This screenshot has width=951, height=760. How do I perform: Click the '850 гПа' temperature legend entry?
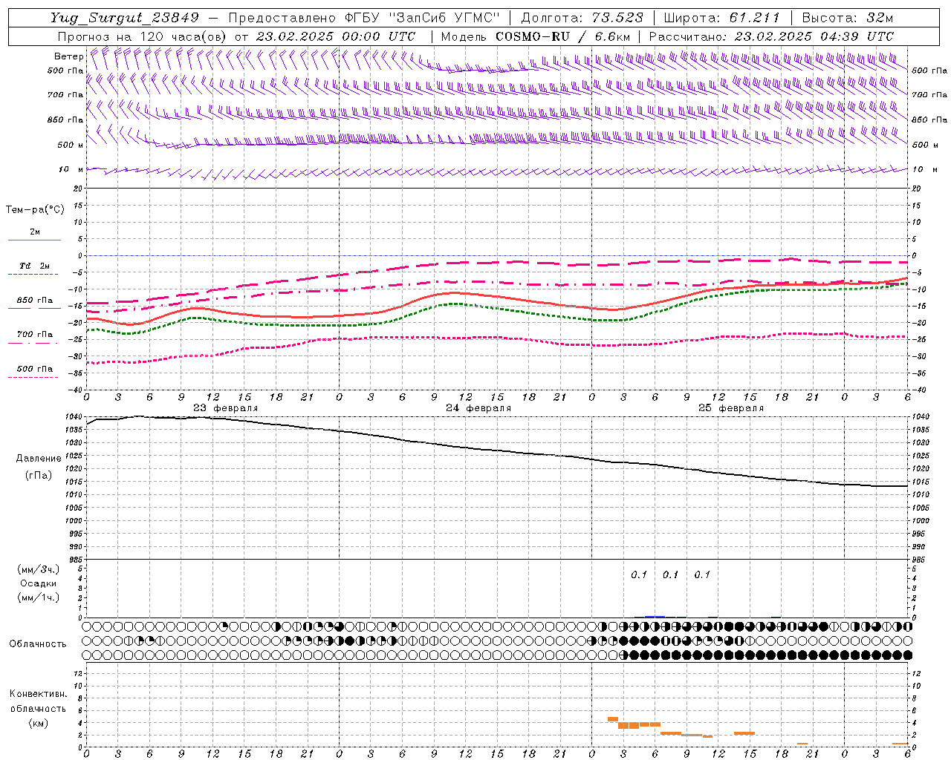point(35,300)
